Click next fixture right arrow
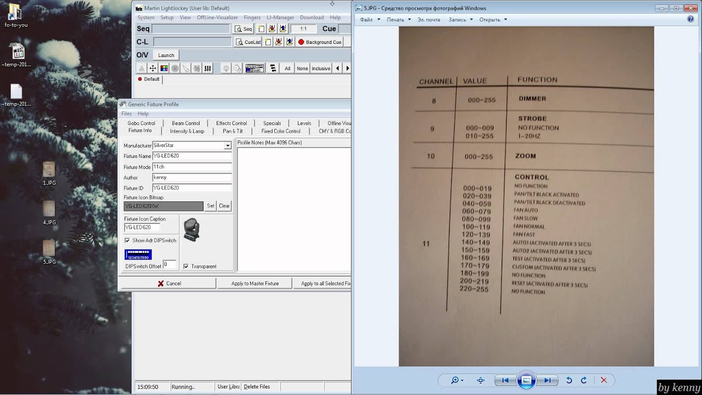The width and height of the screenshot is (702, 395). tap(347, 69)
